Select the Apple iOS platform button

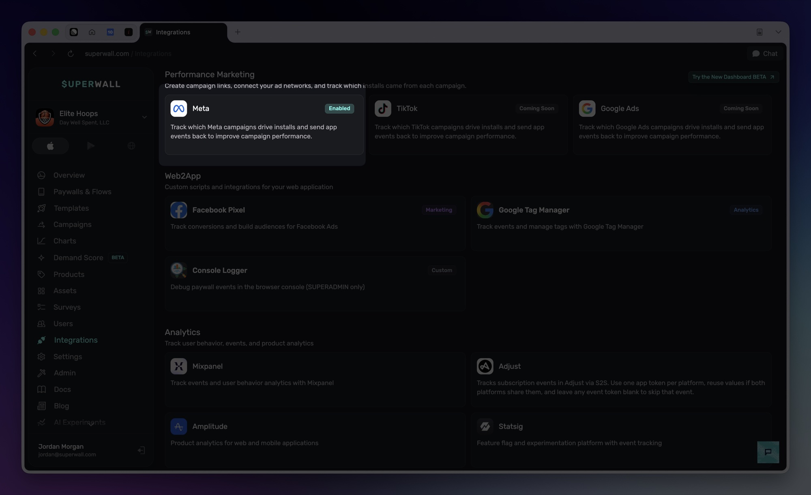(x=50, y=146)
